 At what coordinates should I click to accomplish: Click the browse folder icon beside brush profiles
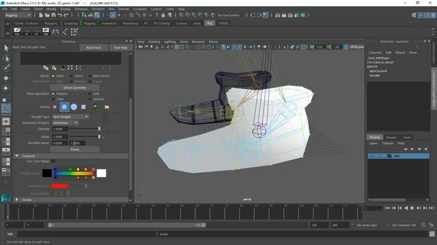(107, 107)
